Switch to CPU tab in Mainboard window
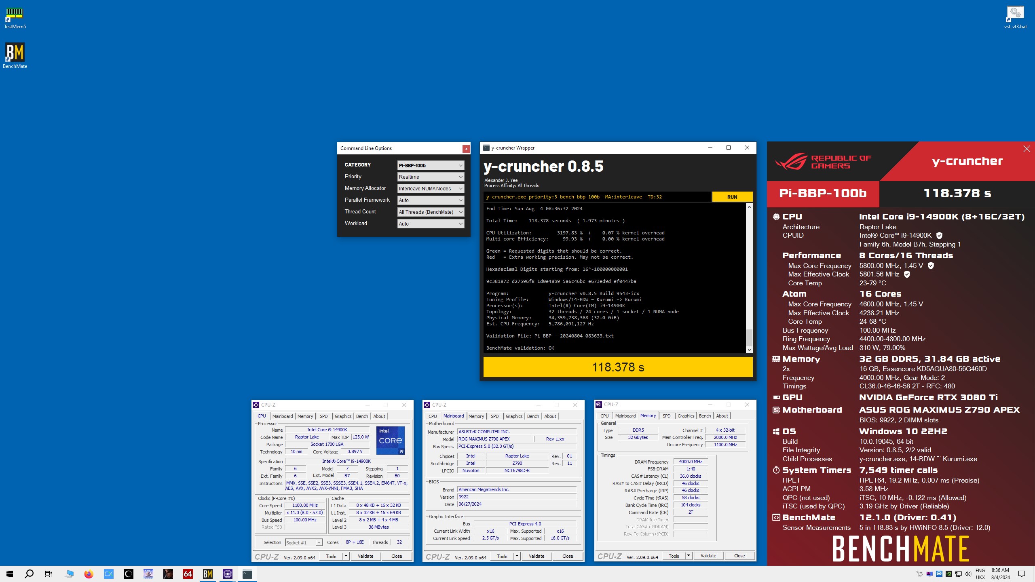The image size is (1035, 582). click(433, 416)
